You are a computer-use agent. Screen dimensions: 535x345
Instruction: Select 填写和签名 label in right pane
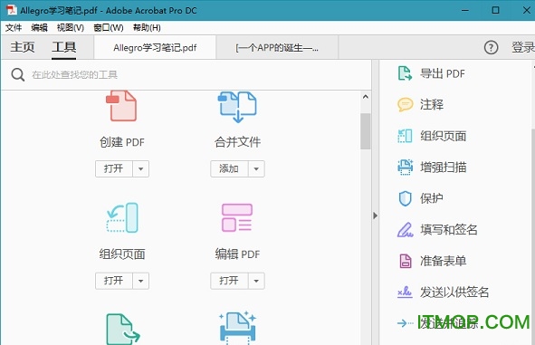[449, 230]
